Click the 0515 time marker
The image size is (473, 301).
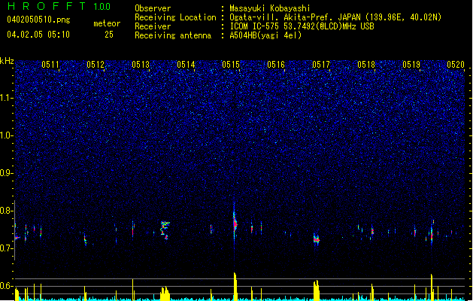231,65
